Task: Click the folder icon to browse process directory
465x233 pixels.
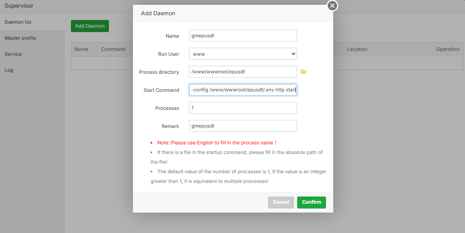Action: click(x=303, y=72)
